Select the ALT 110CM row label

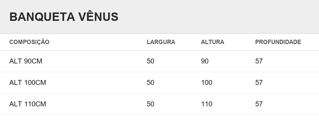coord(28,104)
